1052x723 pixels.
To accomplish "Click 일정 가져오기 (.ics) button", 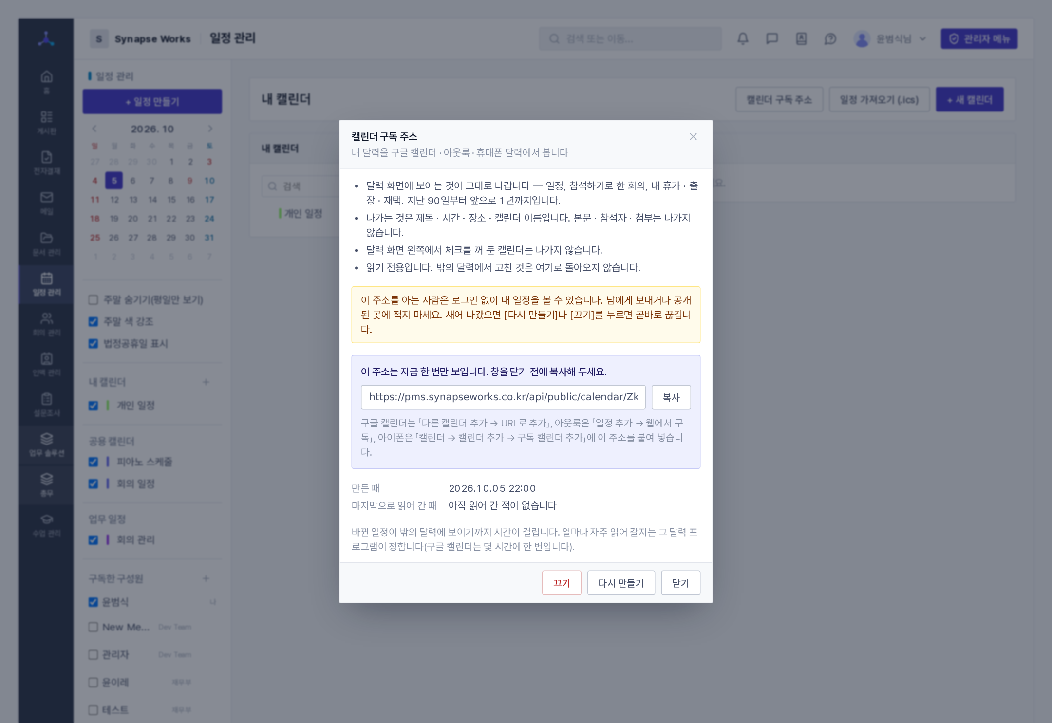I will click(880, 100).
